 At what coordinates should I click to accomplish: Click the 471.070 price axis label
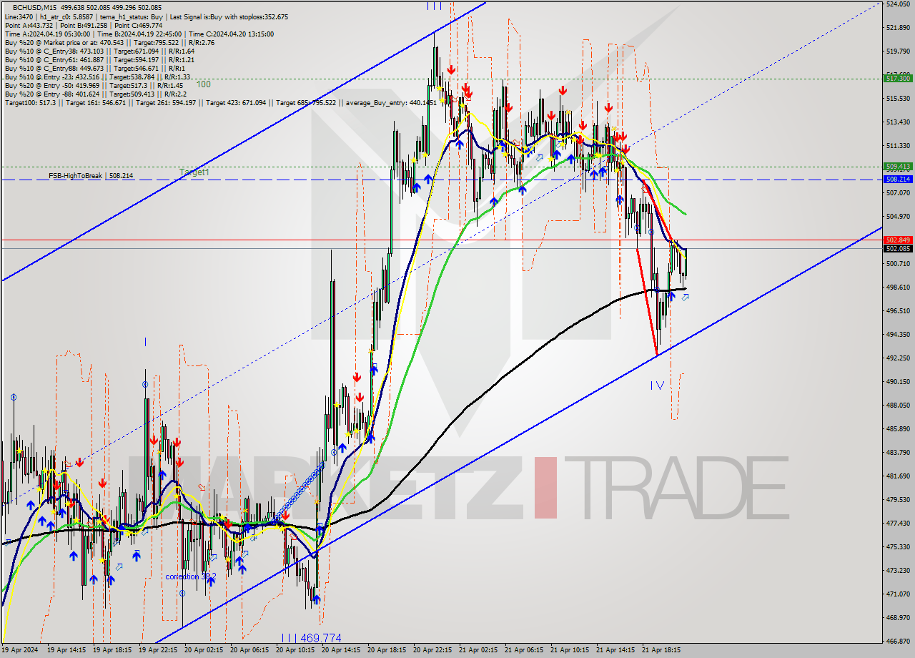tap(898, 594)
